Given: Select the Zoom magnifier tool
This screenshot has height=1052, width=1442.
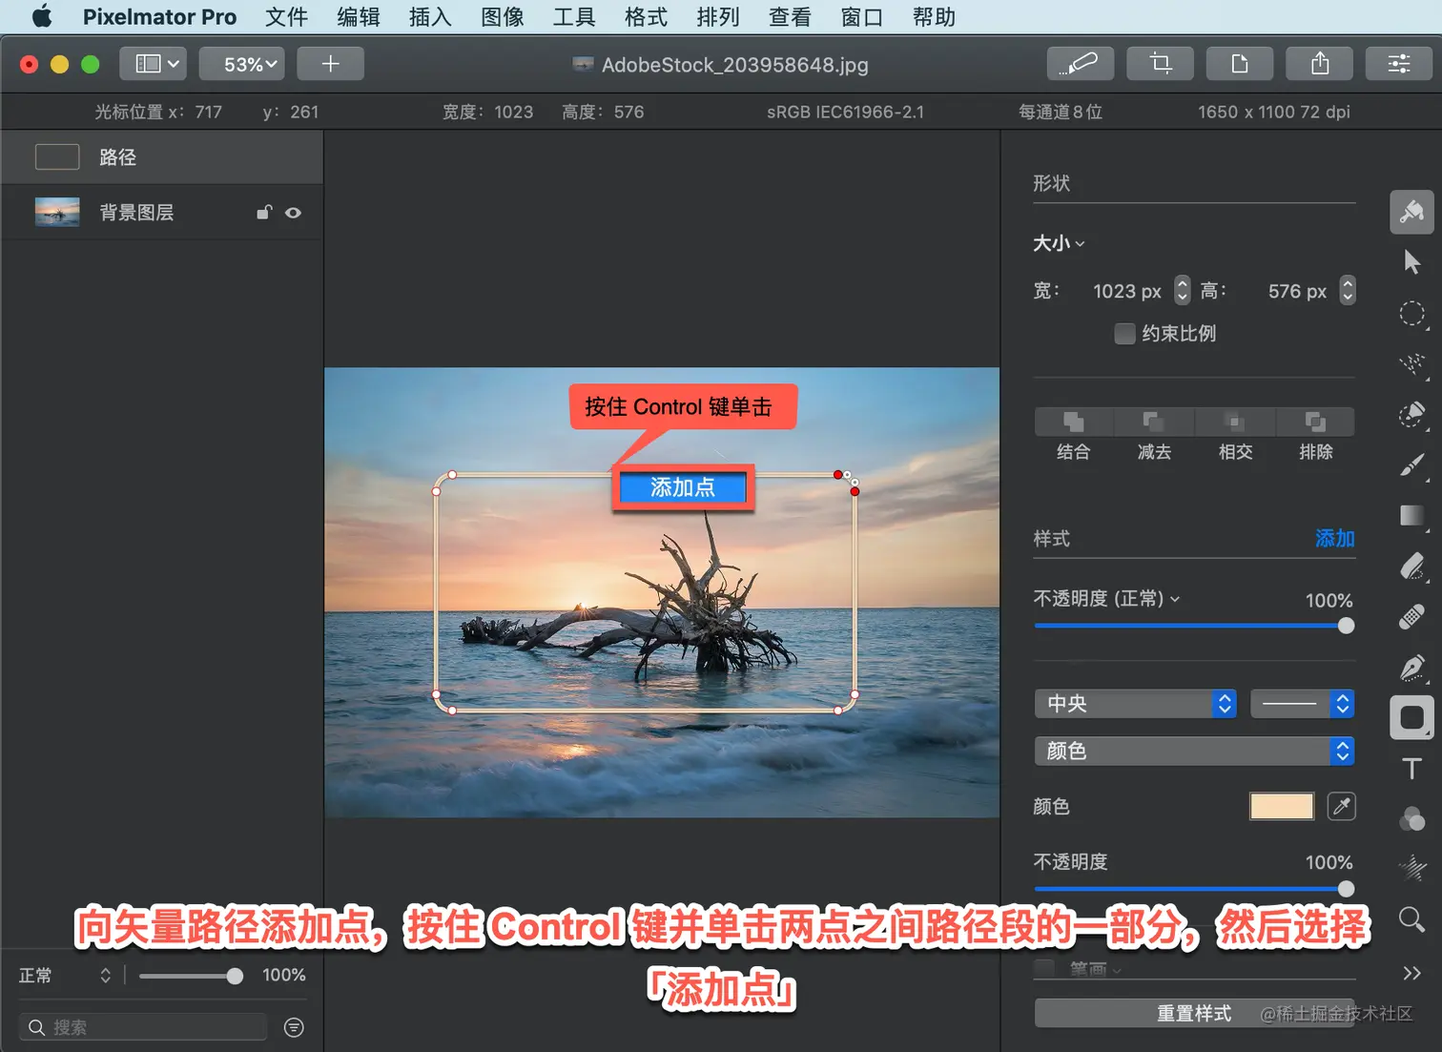Looking at the screenshot, I should pos(1411,919).
